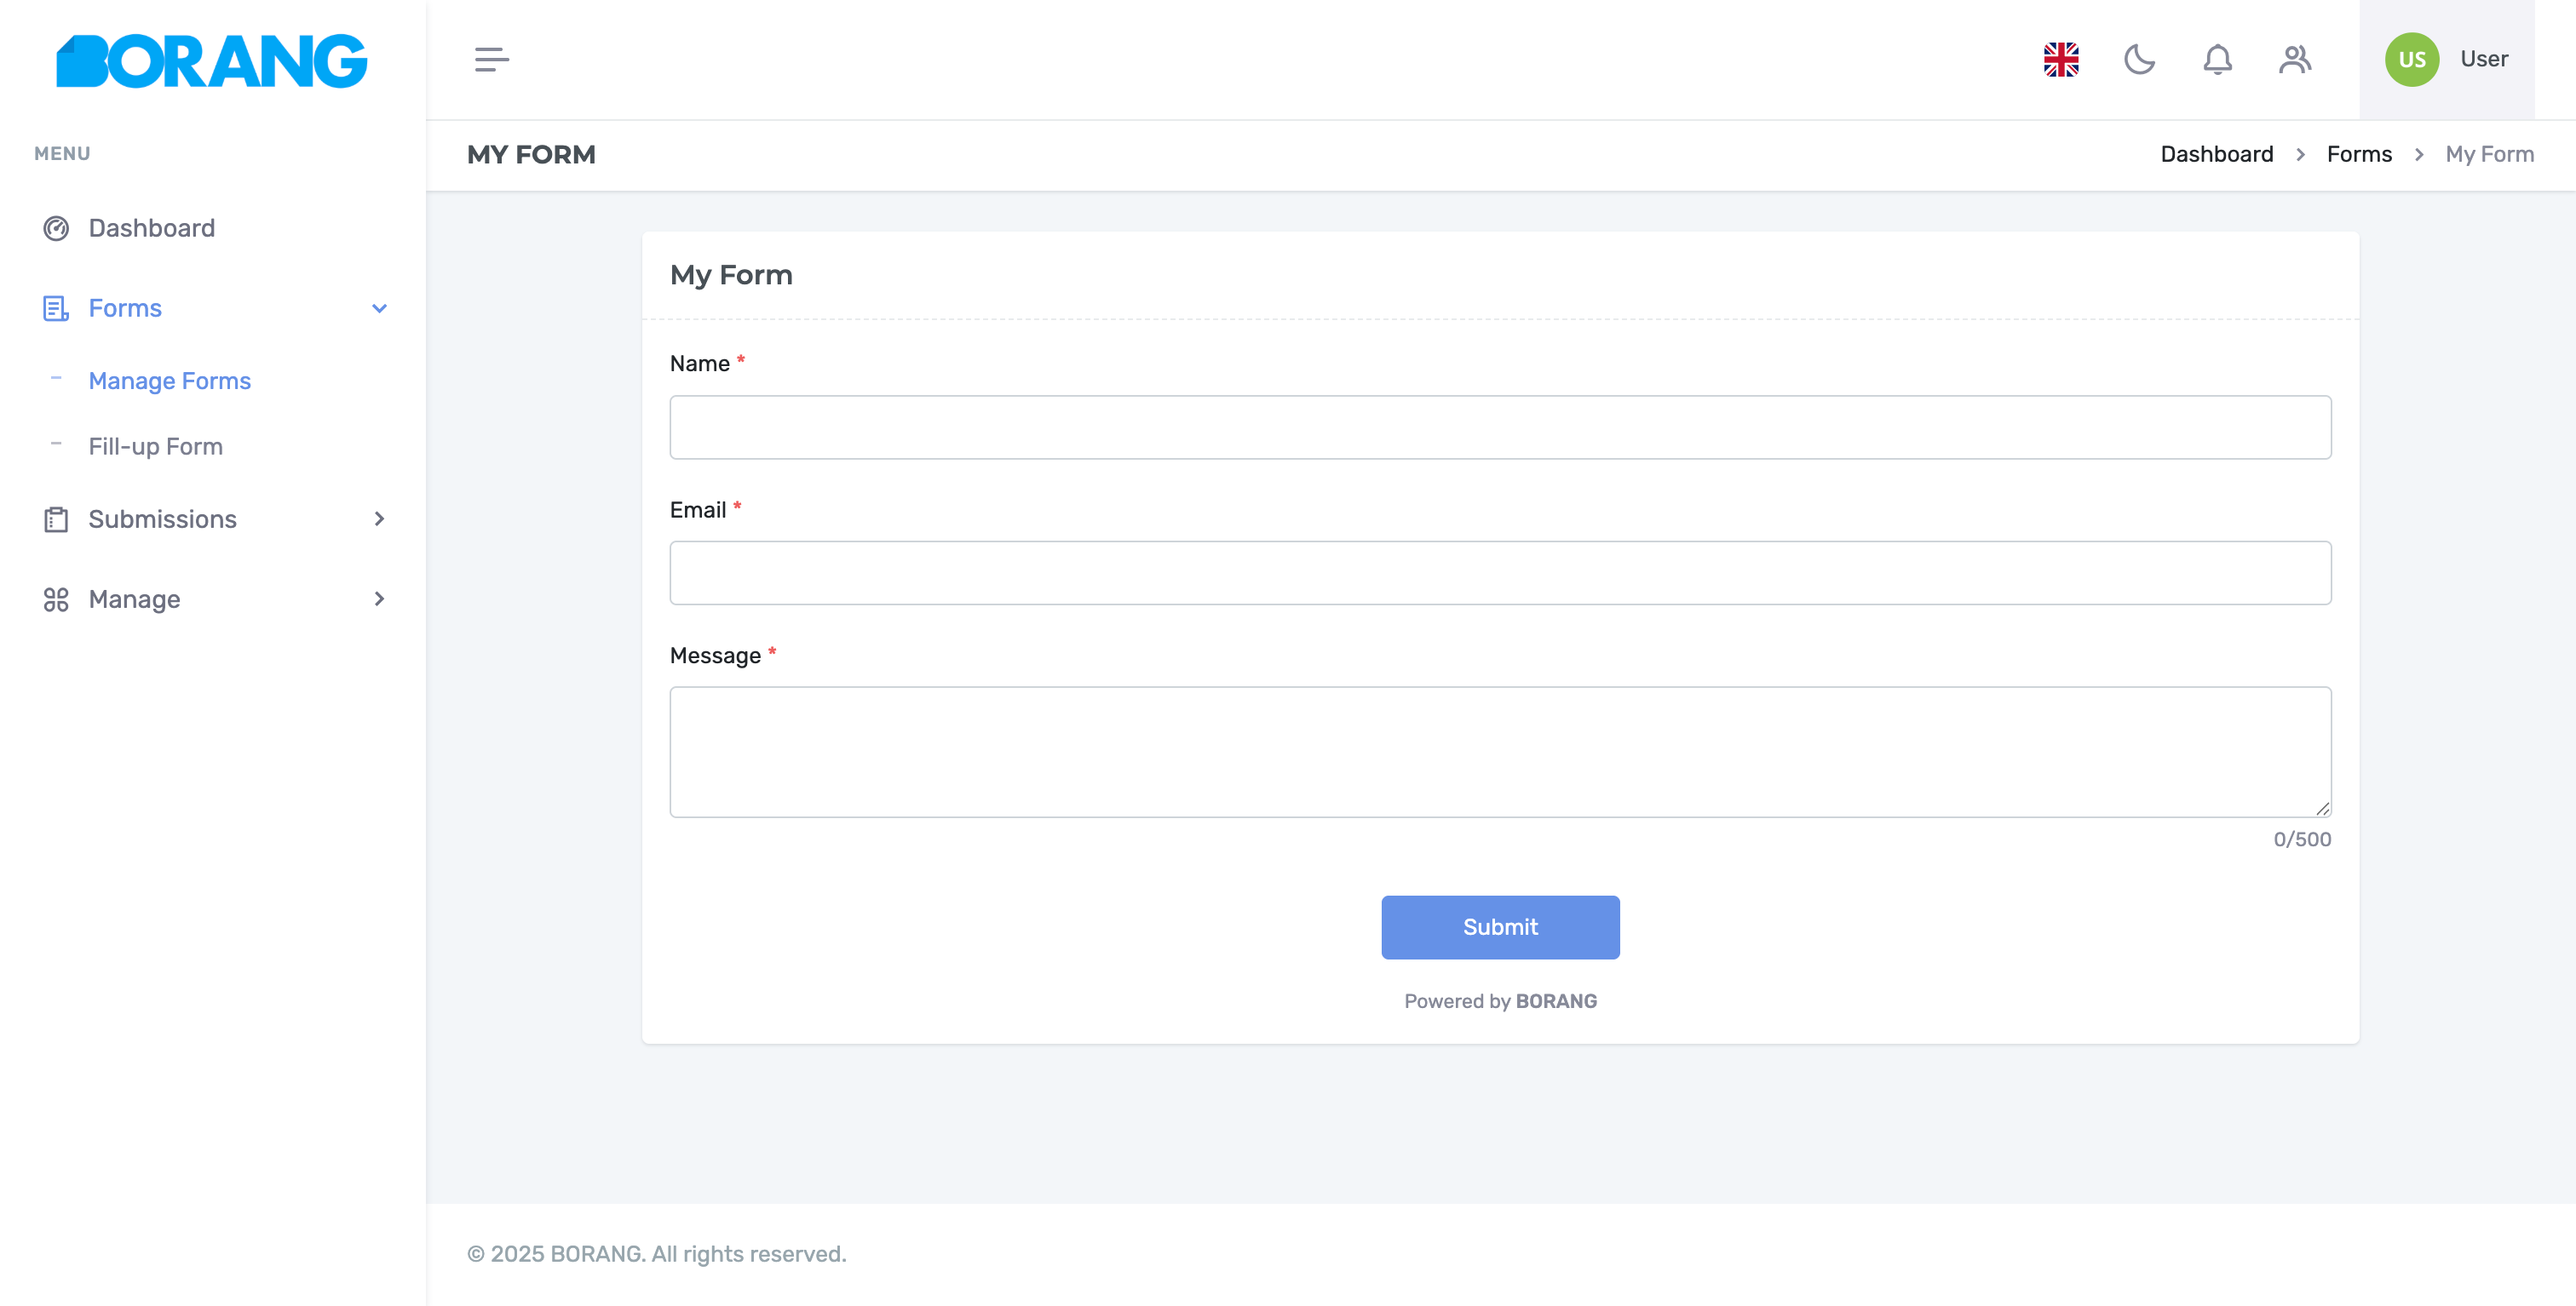Click the green US avatar

pyautogui.click(x=2411, y=59)
